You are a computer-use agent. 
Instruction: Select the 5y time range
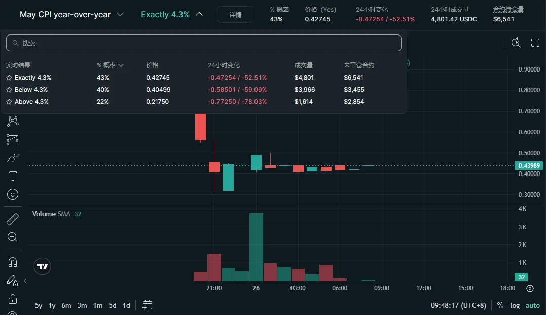click(x=39, y=305)
